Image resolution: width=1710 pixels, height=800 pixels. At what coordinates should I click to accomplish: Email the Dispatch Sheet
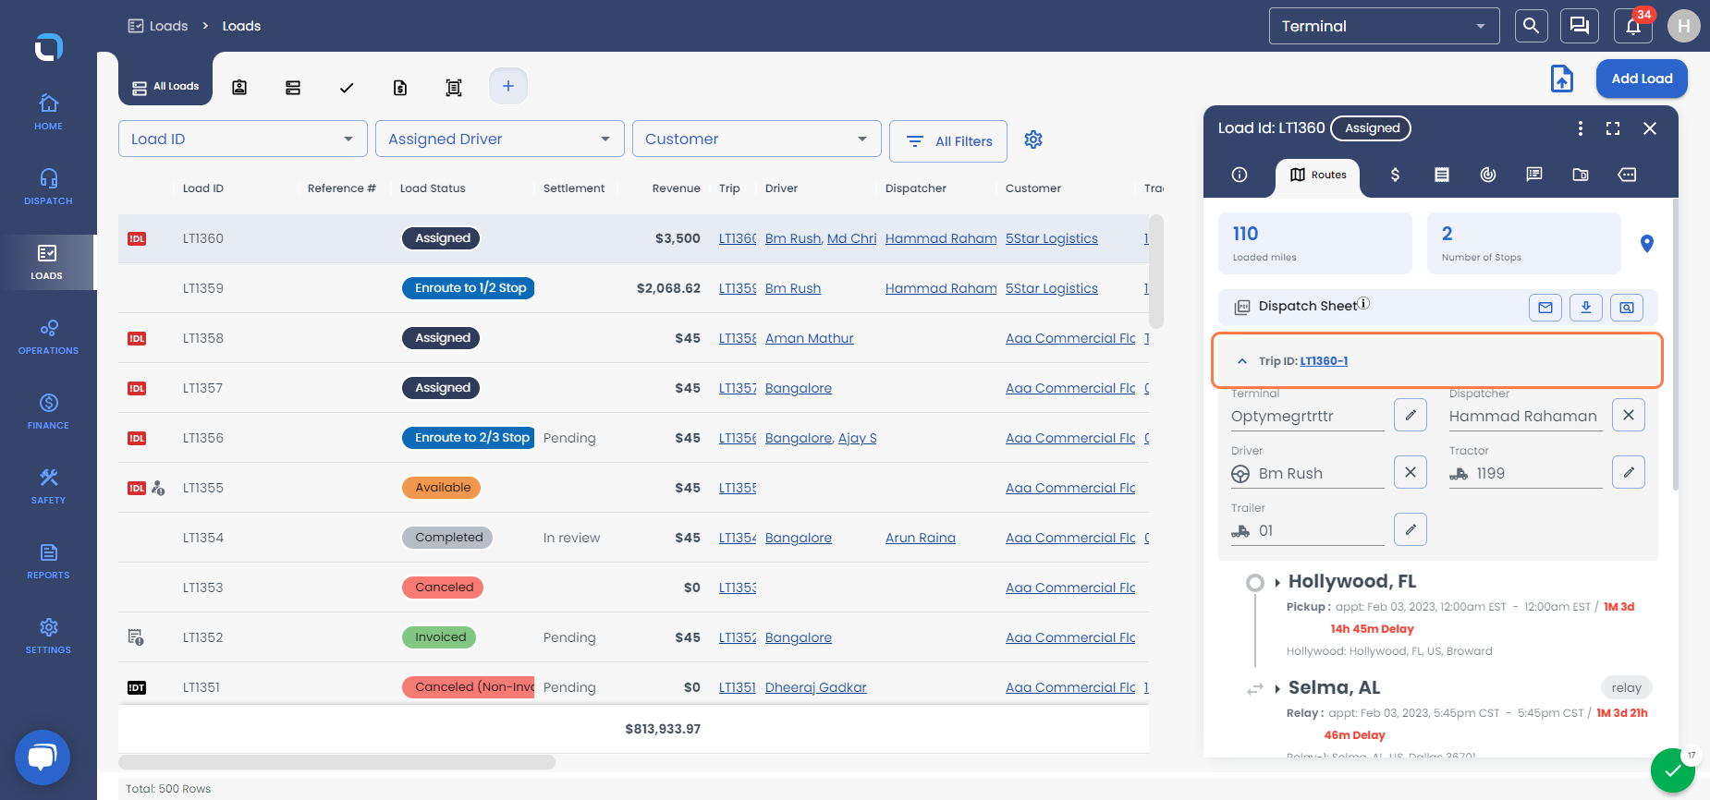(1545, 307)
